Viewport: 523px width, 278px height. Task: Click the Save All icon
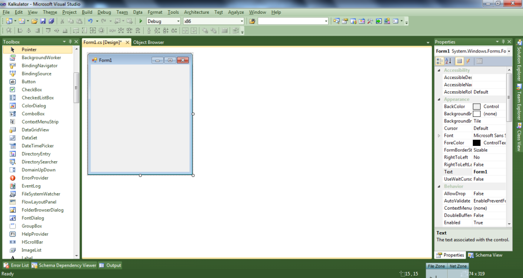(51, 21)
